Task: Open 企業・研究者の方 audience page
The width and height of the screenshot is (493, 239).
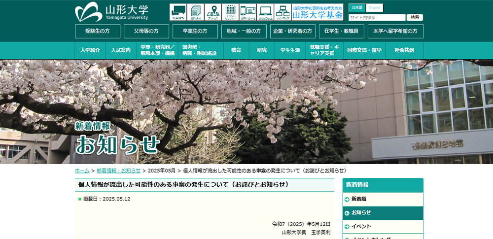Action: (x=293, y=32)
